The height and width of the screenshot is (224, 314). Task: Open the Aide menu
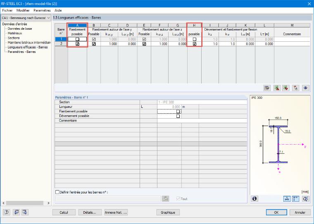[58, 10]
